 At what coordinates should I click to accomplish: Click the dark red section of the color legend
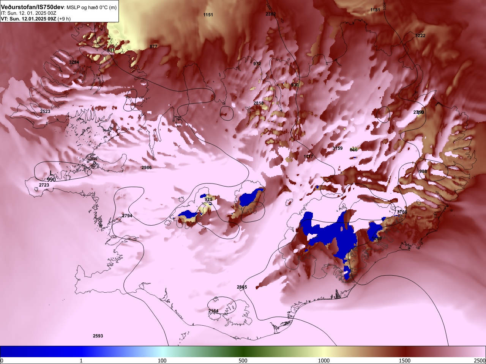click(x=405, y=351)
